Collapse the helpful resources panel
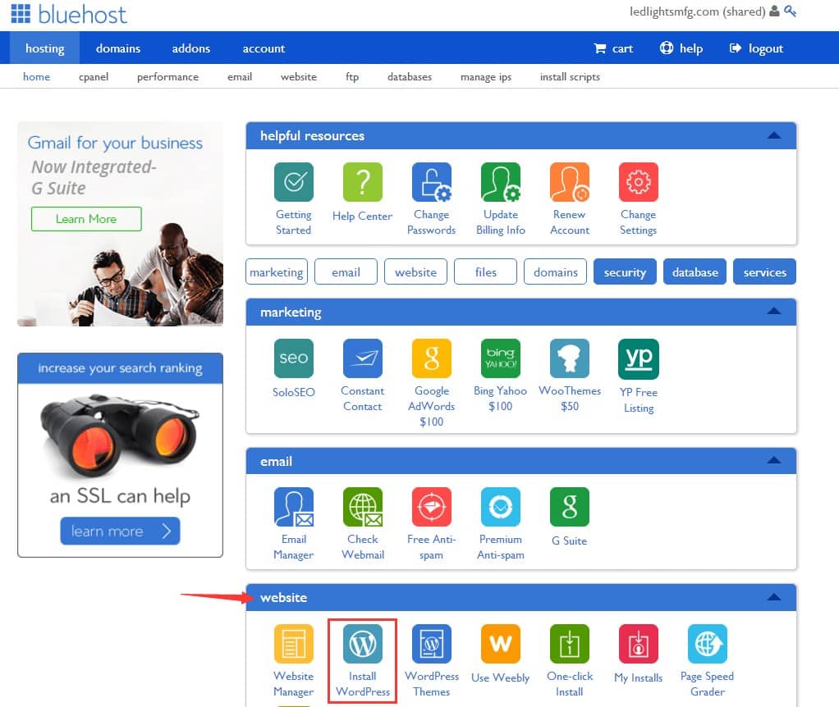Image resolution: width=839 pixels, height=707 pixels. coord(773,136)
